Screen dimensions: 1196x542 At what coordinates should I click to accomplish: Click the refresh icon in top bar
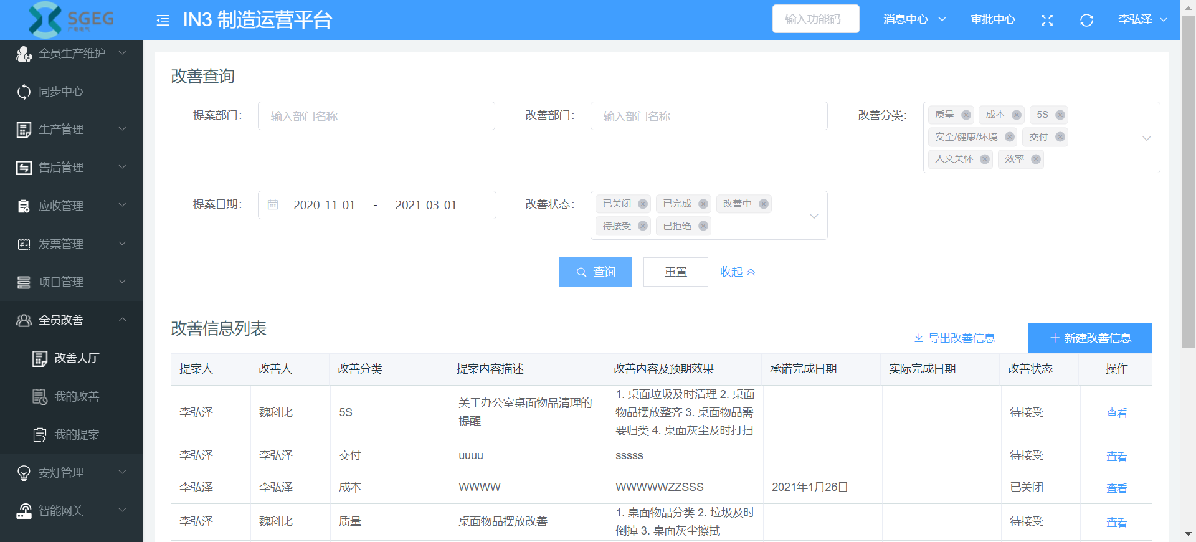1086,21
